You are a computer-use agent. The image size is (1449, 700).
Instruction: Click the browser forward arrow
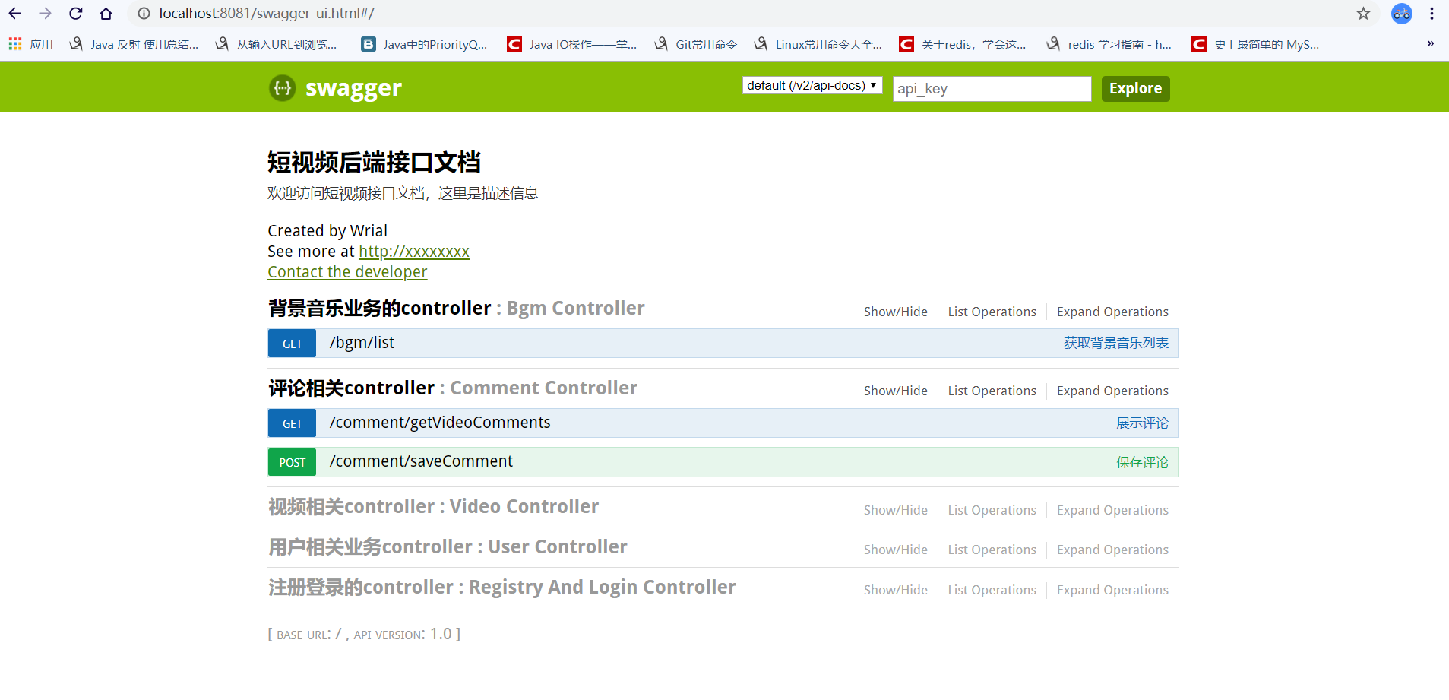coord(45,14)
